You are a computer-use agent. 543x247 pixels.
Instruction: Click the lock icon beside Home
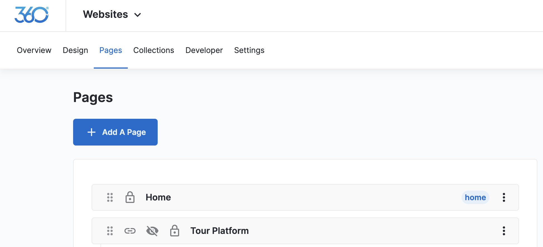point(130,197)
